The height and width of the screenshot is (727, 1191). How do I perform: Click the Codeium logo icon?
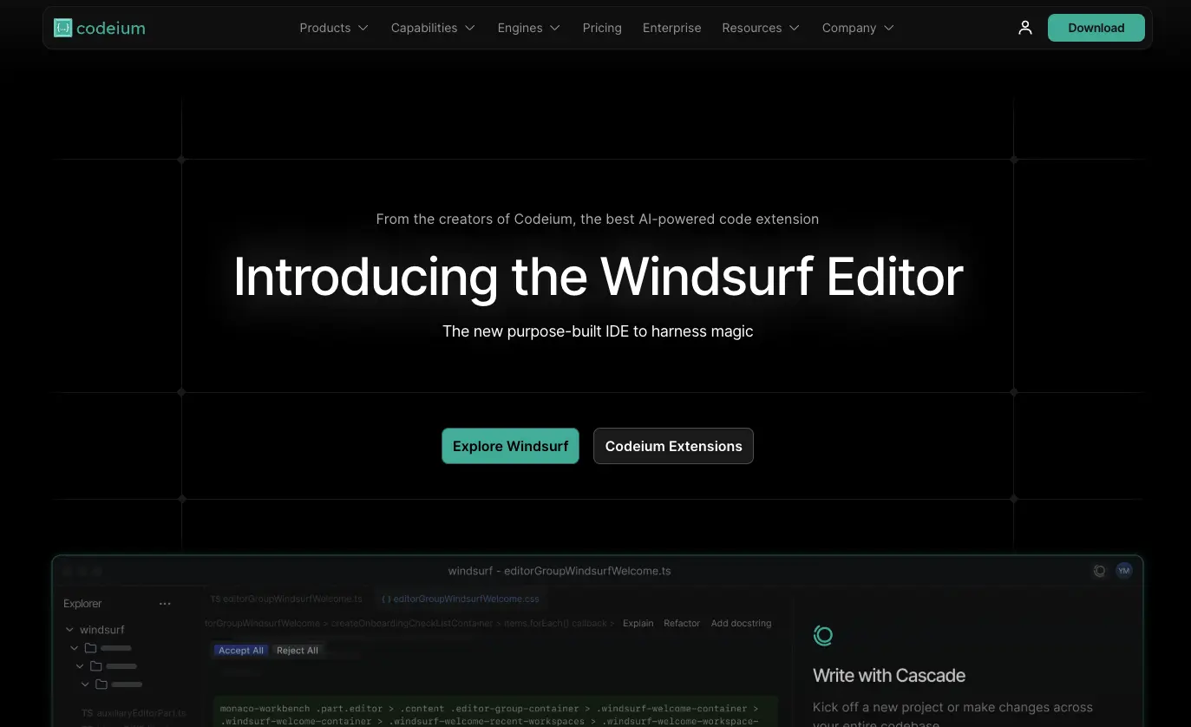point(63,28)
